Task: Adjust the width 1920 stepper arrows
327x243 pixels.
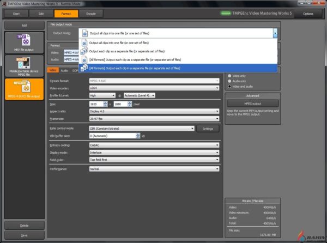Action: 106,104
